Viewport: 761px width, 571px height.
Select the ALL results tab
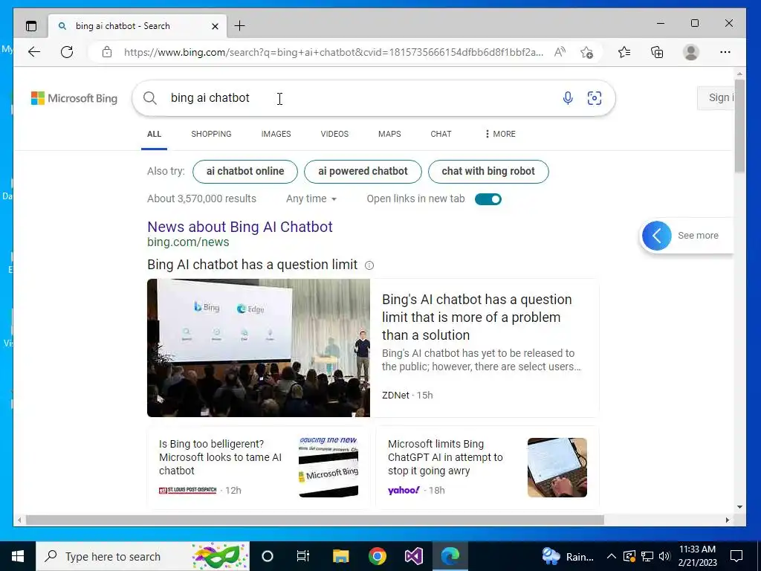point(155,134)
